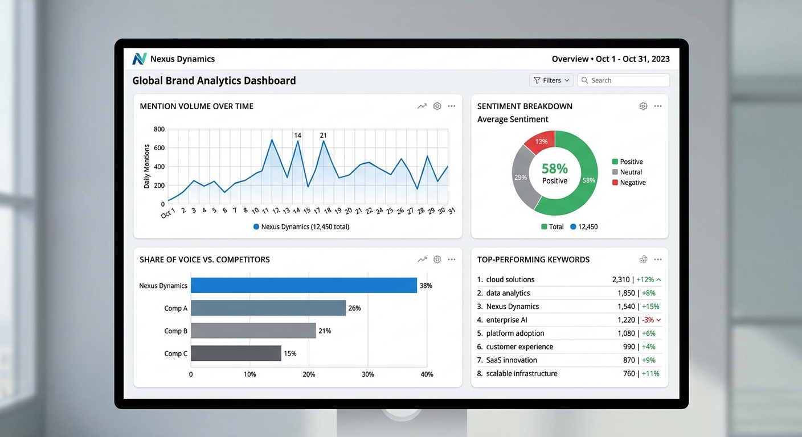
Task: Click the search magnifier icon
Action: pos(585,80)
